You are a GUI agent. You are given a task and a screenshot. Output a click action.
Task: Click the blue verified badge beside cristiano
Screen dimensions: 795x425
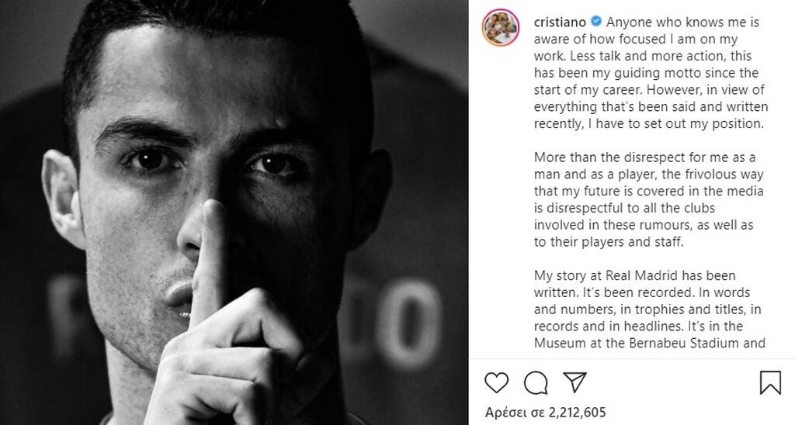[x=596, y=22]
